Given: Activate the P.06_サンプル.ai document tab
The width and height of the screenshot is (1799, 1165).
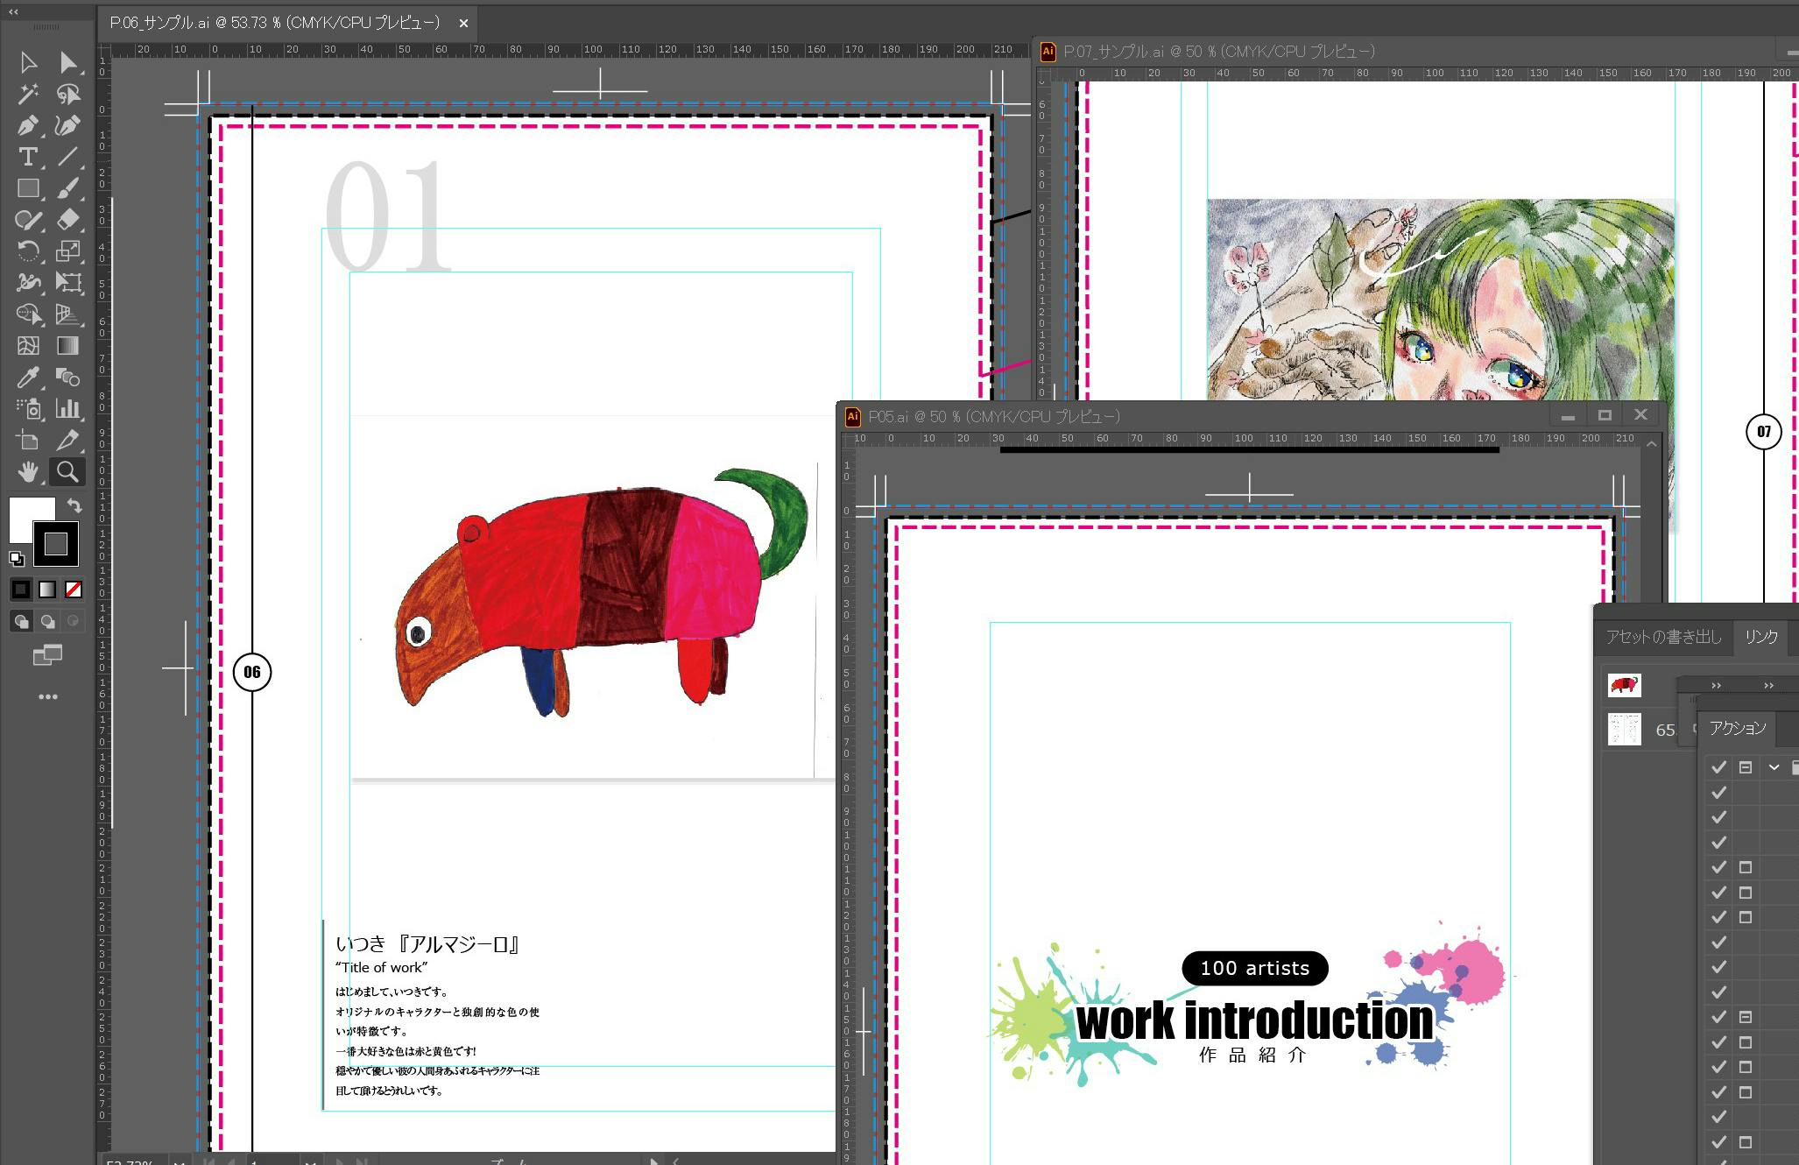Looking at the screenshot, I should (275, 23).
